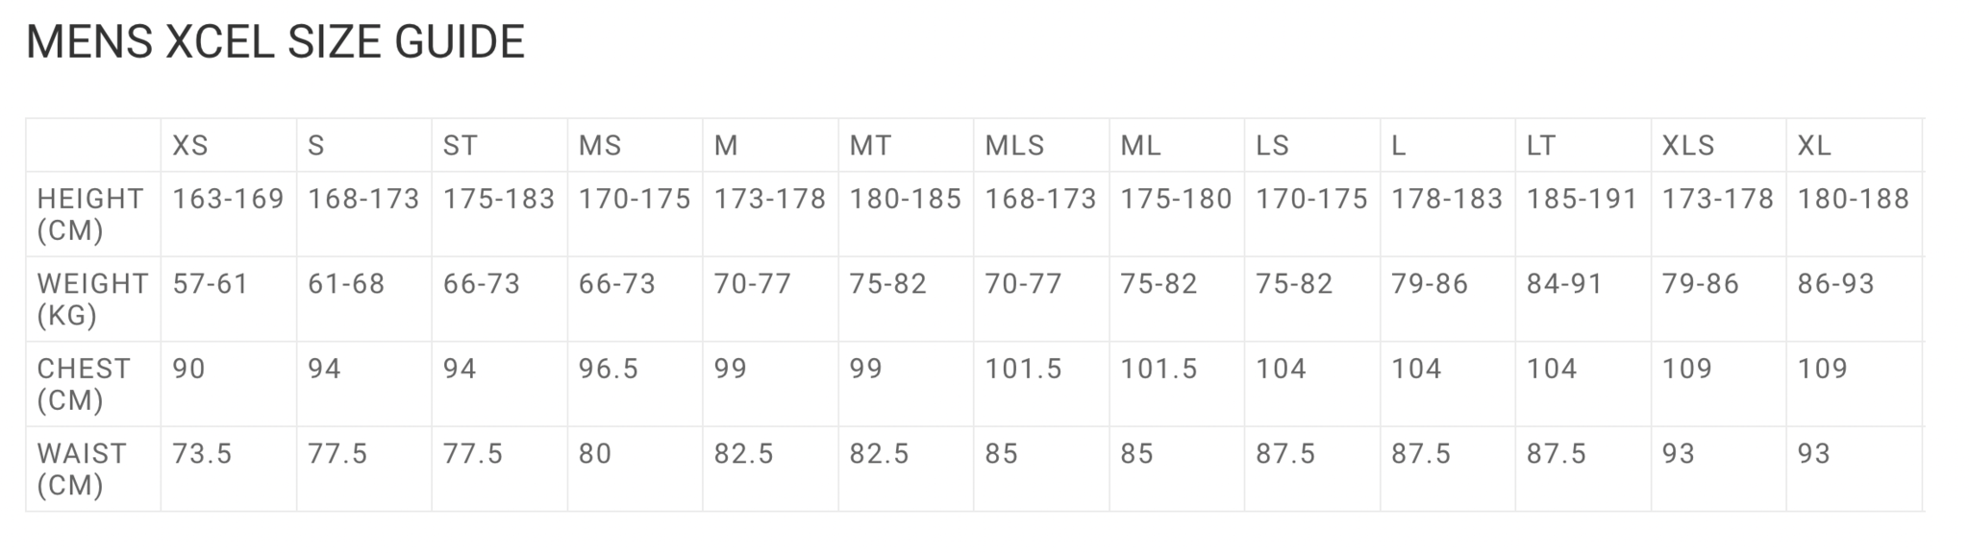
Task: Select the 80 waist value for MS
Action: 595,453
